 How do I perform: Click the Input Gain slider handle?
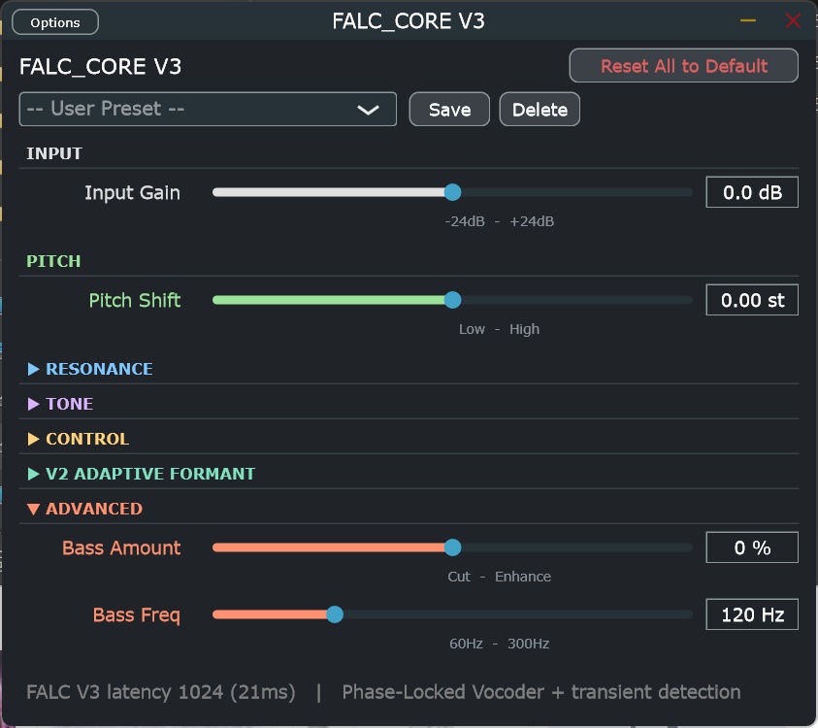coord(452,192)
